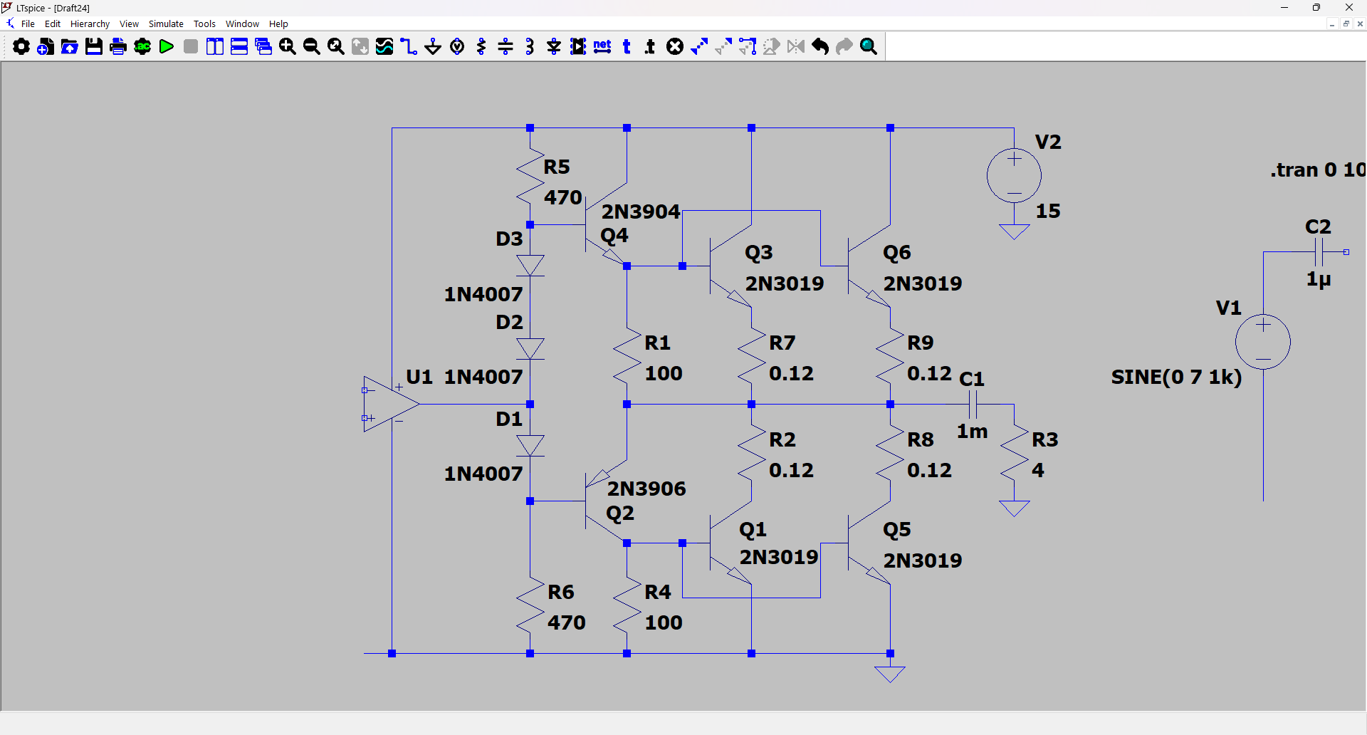Open the Find search magnifier
The height and width of the screenshot is (735, 1367).
pyautogui.click(x=869, y=47)
